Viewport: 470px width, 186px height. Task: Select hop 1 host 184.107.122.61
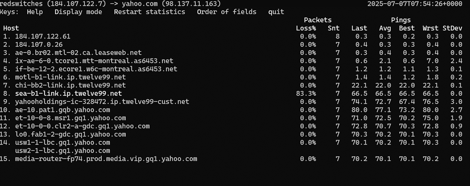point(43,36)
